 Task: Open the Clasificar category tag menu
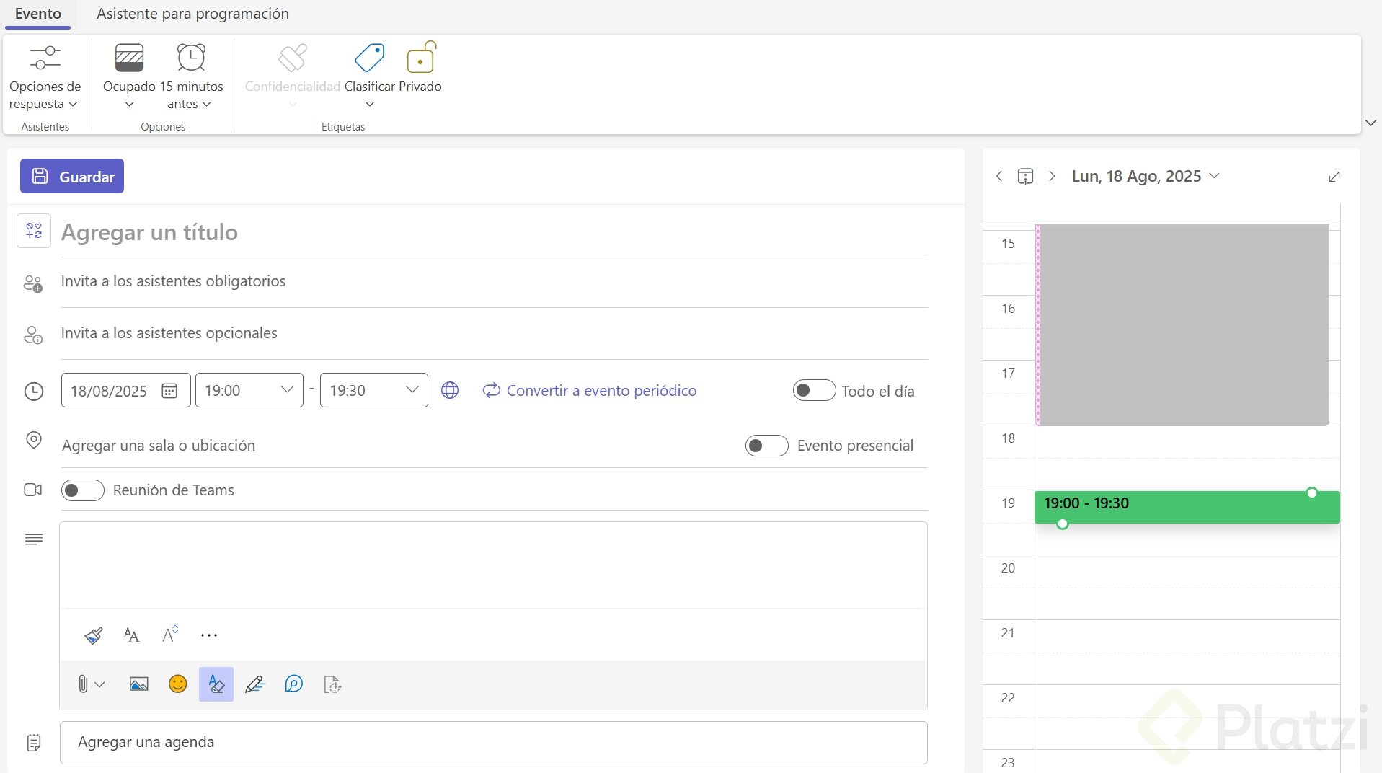(370, 77)
